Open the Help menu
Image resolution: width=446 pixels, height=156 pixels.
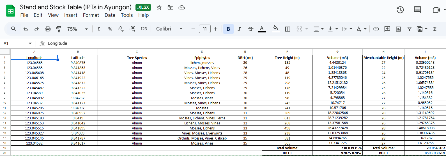(143, 15)
